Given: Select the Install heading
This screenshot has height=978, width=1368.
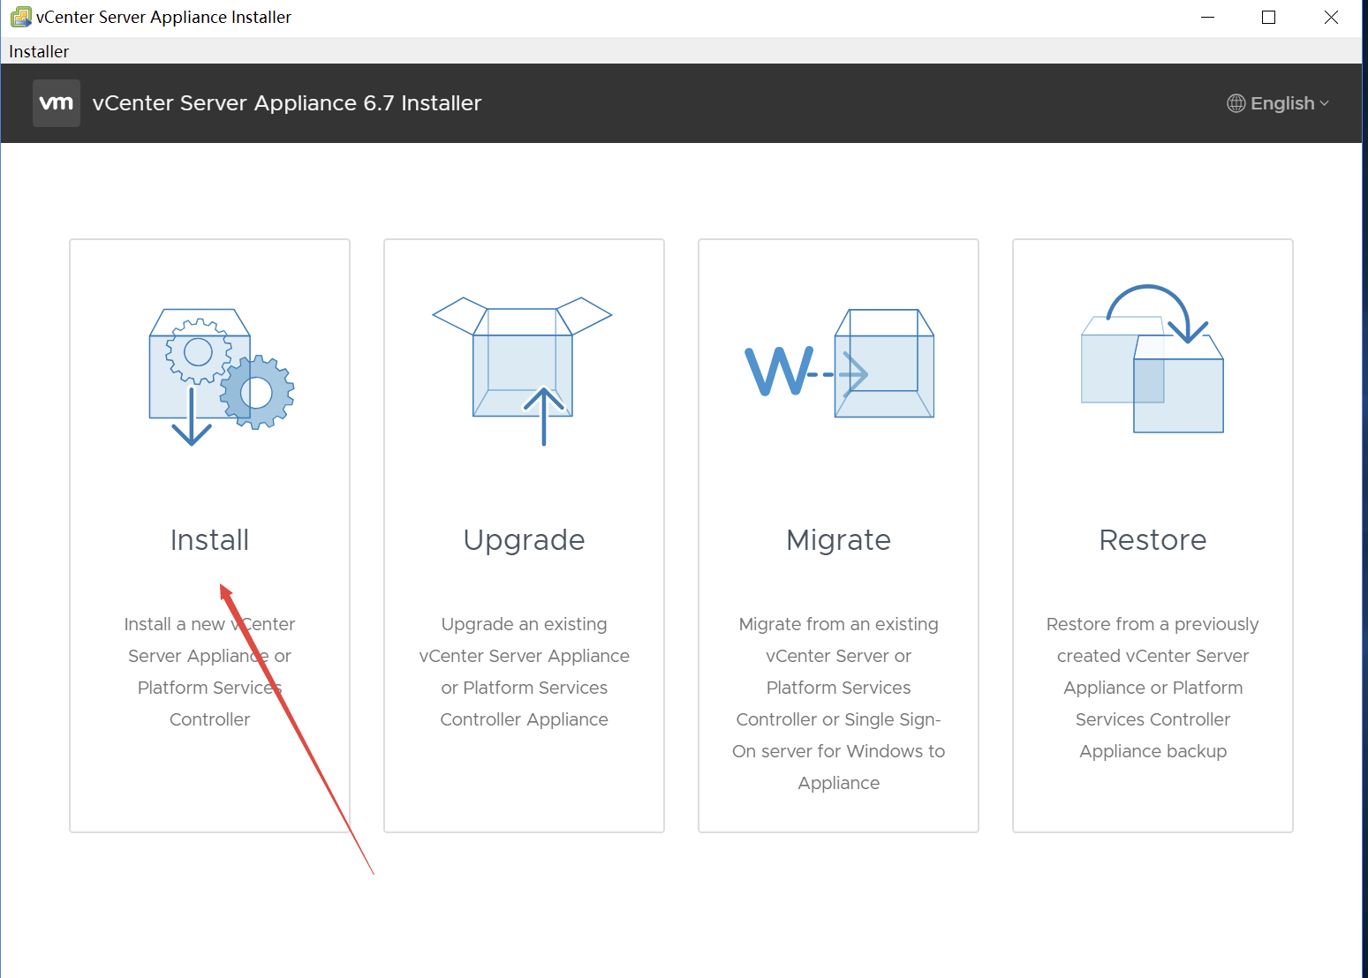Looking at the screenshot, I should (209, 539).
